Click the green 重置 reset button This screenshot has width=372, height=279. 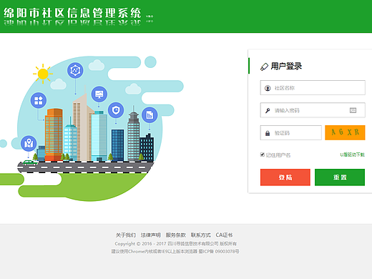pos(340,177)
